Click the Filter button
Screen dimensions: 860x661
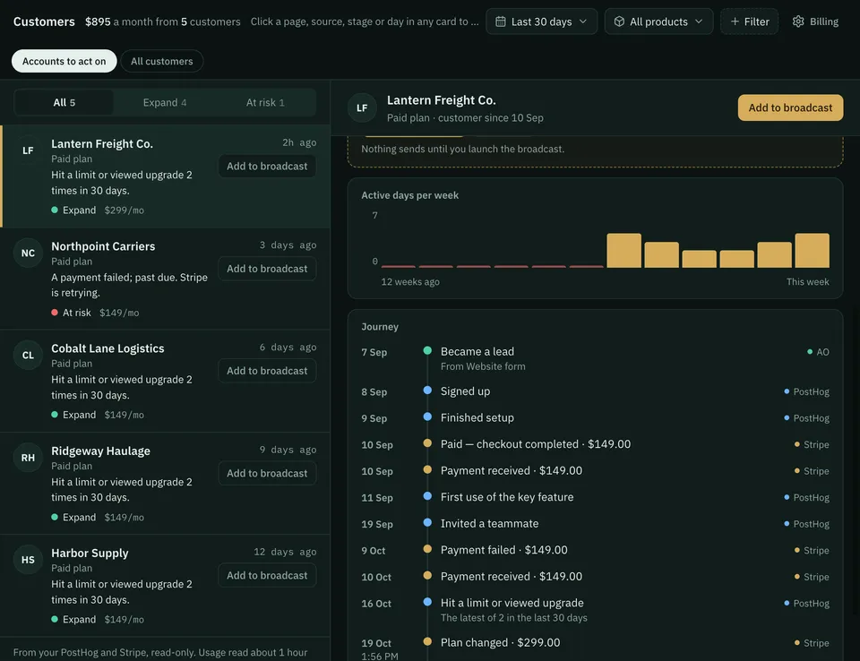pos(749,21)
